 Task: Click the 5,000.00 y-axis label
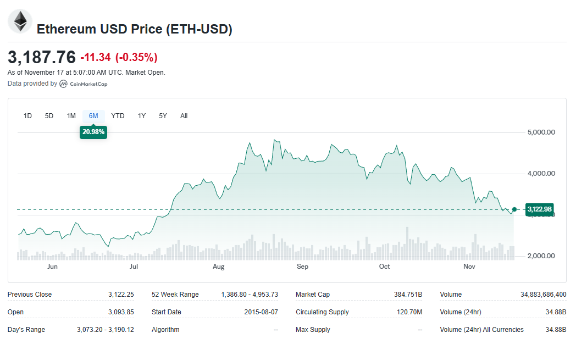(x=541, y=132)
